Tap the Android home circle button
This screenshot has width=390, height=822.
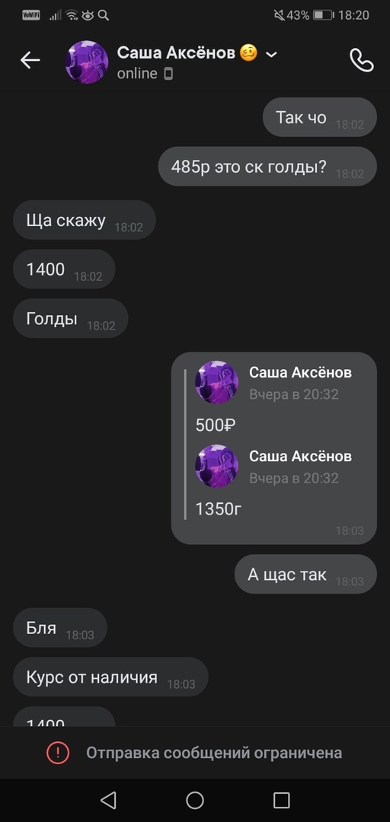tap(195, 800)
